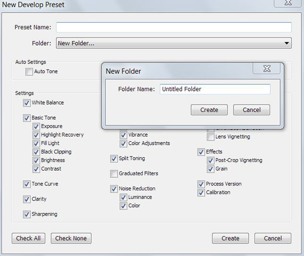Uncheck Color Adjustments checkbox

point(124,143)
